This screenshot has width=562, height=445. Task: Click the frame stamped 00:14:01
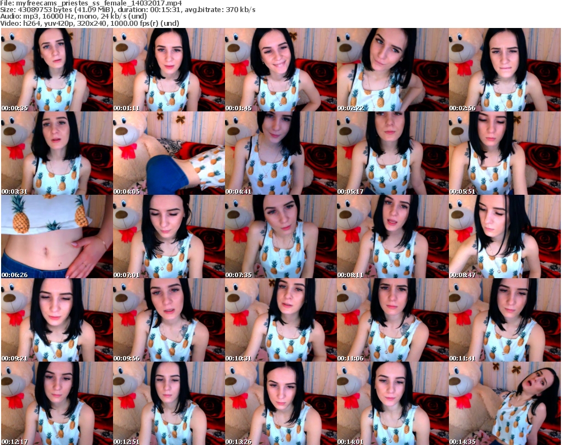(x=393, y=403)
